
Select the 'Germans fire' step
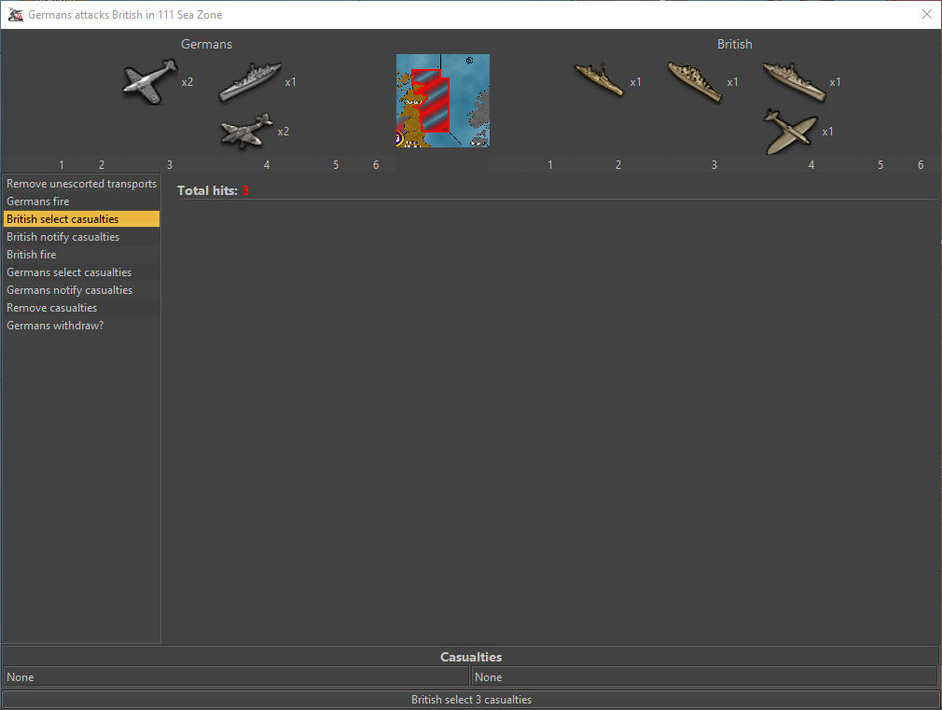[x=37, y=202]
